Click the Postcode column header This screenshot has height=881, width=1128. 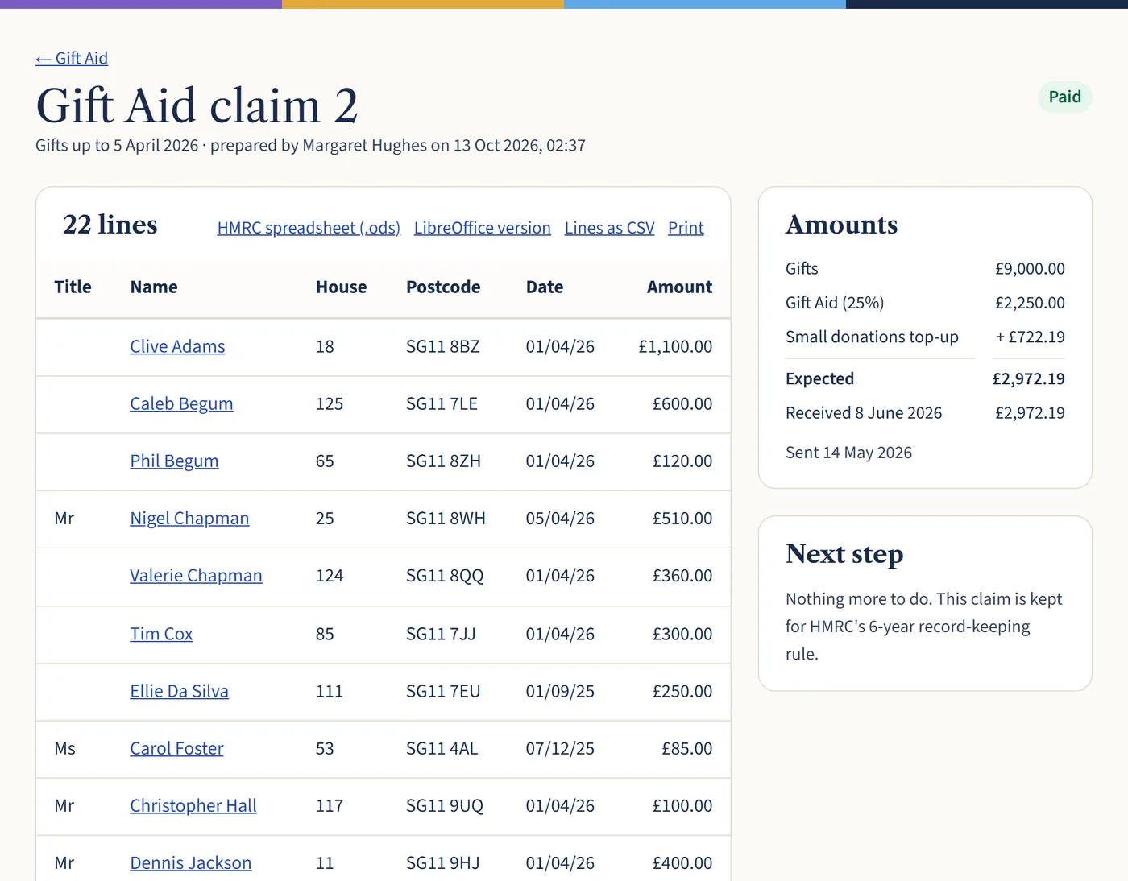point(443,287)
